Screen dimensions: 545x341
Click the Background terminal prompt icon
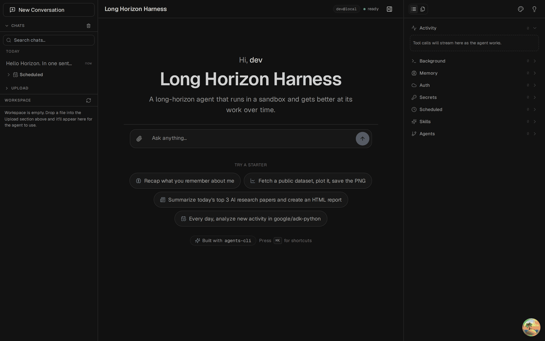(414, 61)
